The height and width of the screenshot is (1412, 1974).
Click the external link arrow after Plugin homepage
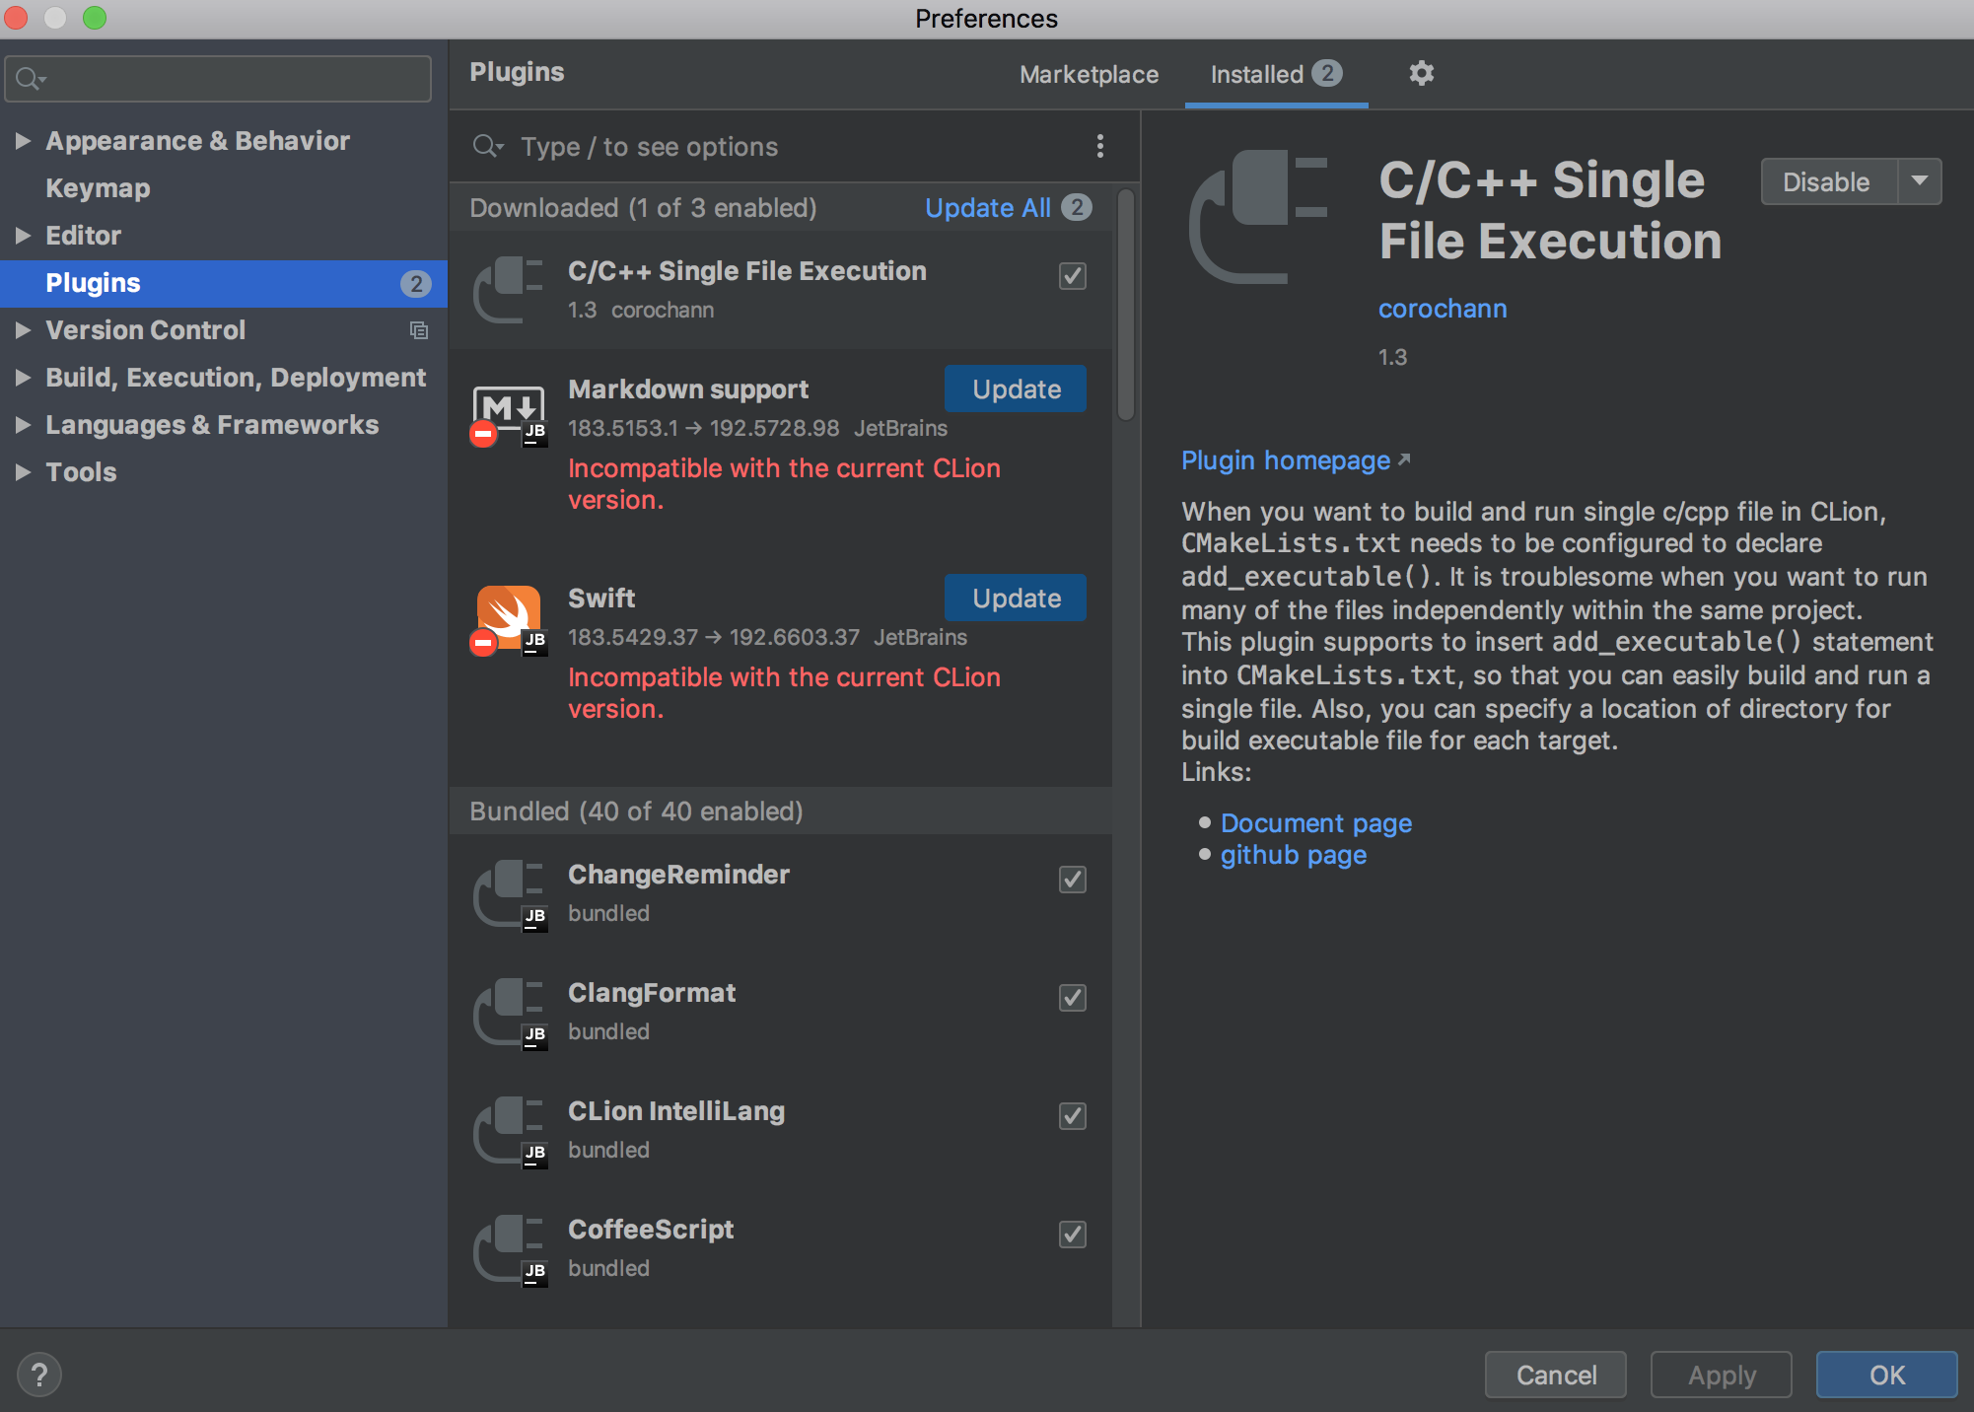tap(1404, 459)
